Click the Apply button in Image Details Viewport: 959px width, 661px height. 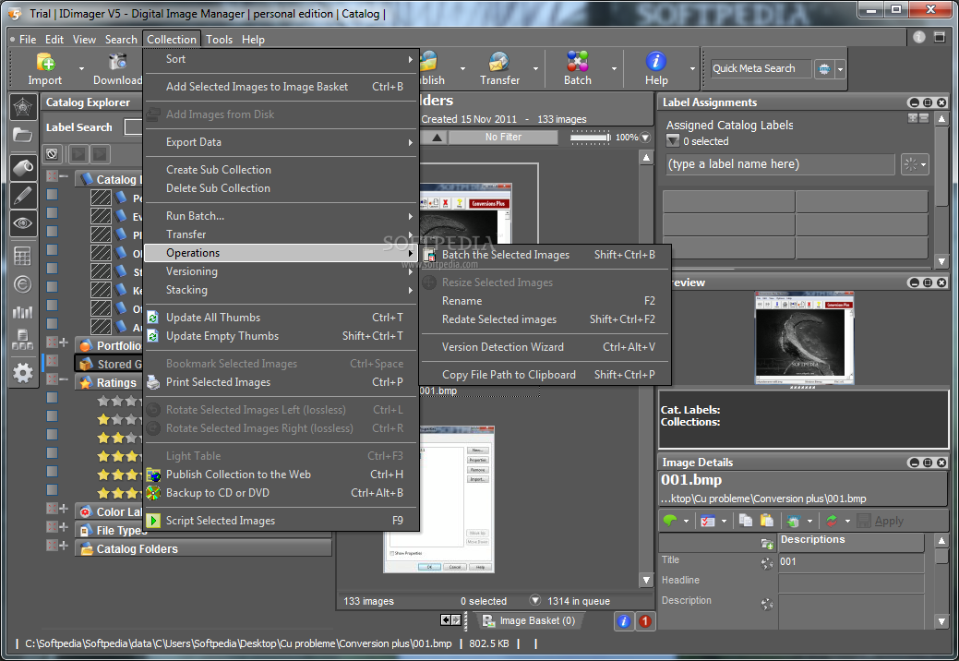pos(881,521)
